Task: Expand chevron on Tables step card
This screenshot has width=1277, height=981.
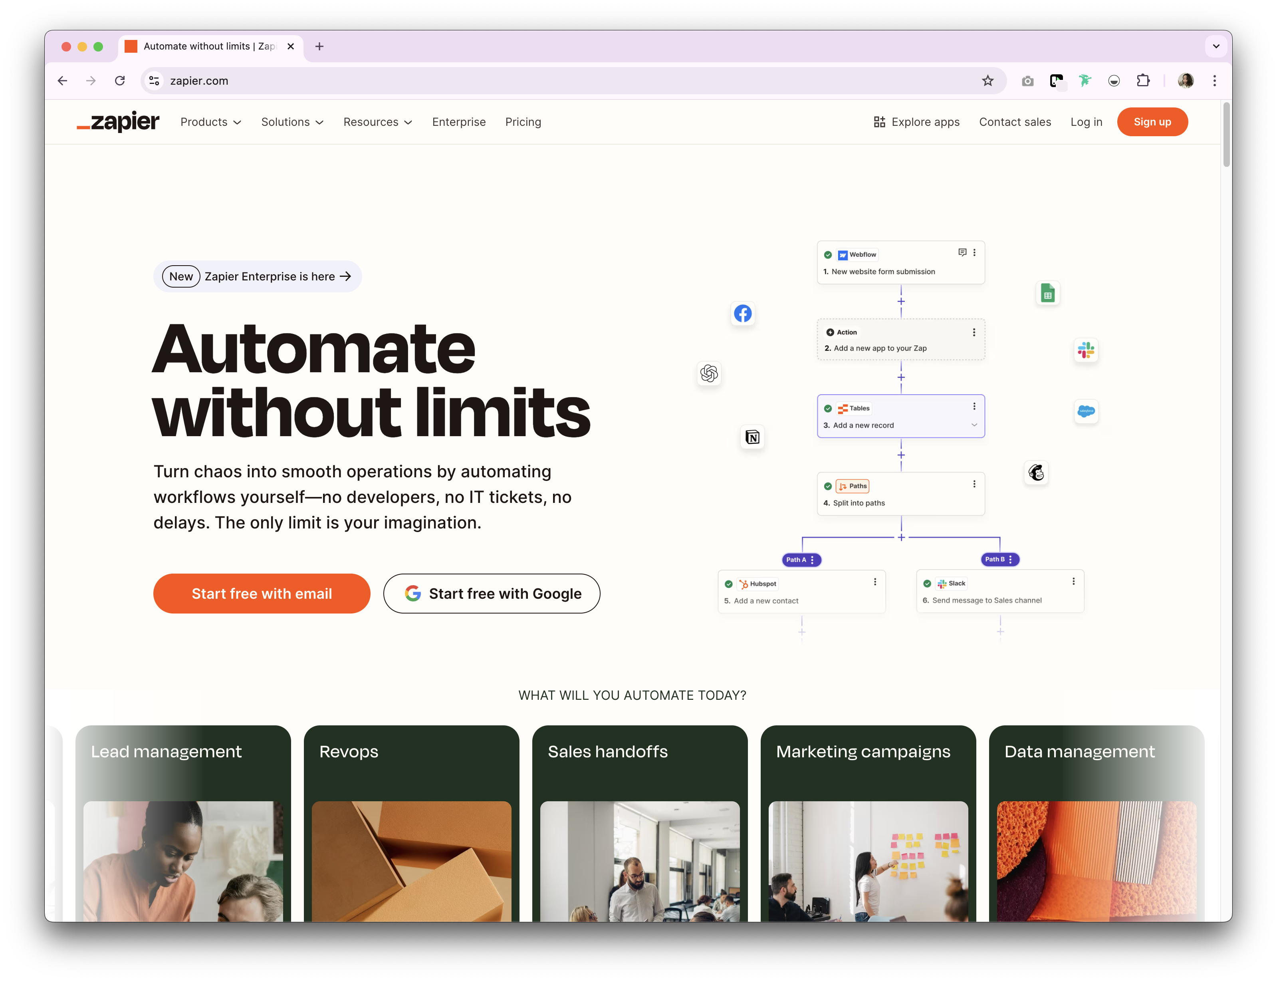Action: [x=974, y=425]
